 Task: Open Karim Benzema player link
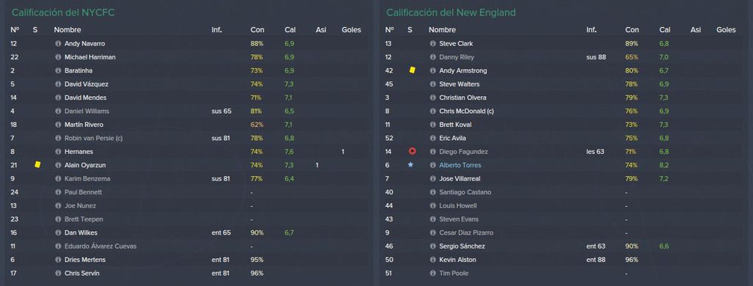tap(88, 179)
